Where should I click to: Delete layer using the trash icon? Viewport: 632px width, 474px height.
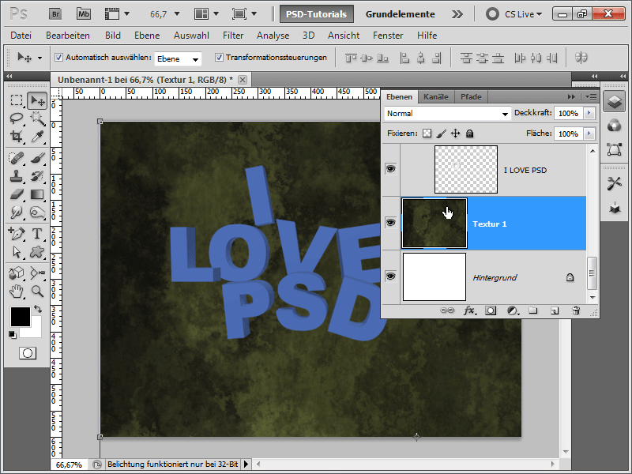[x=576, y=310]
